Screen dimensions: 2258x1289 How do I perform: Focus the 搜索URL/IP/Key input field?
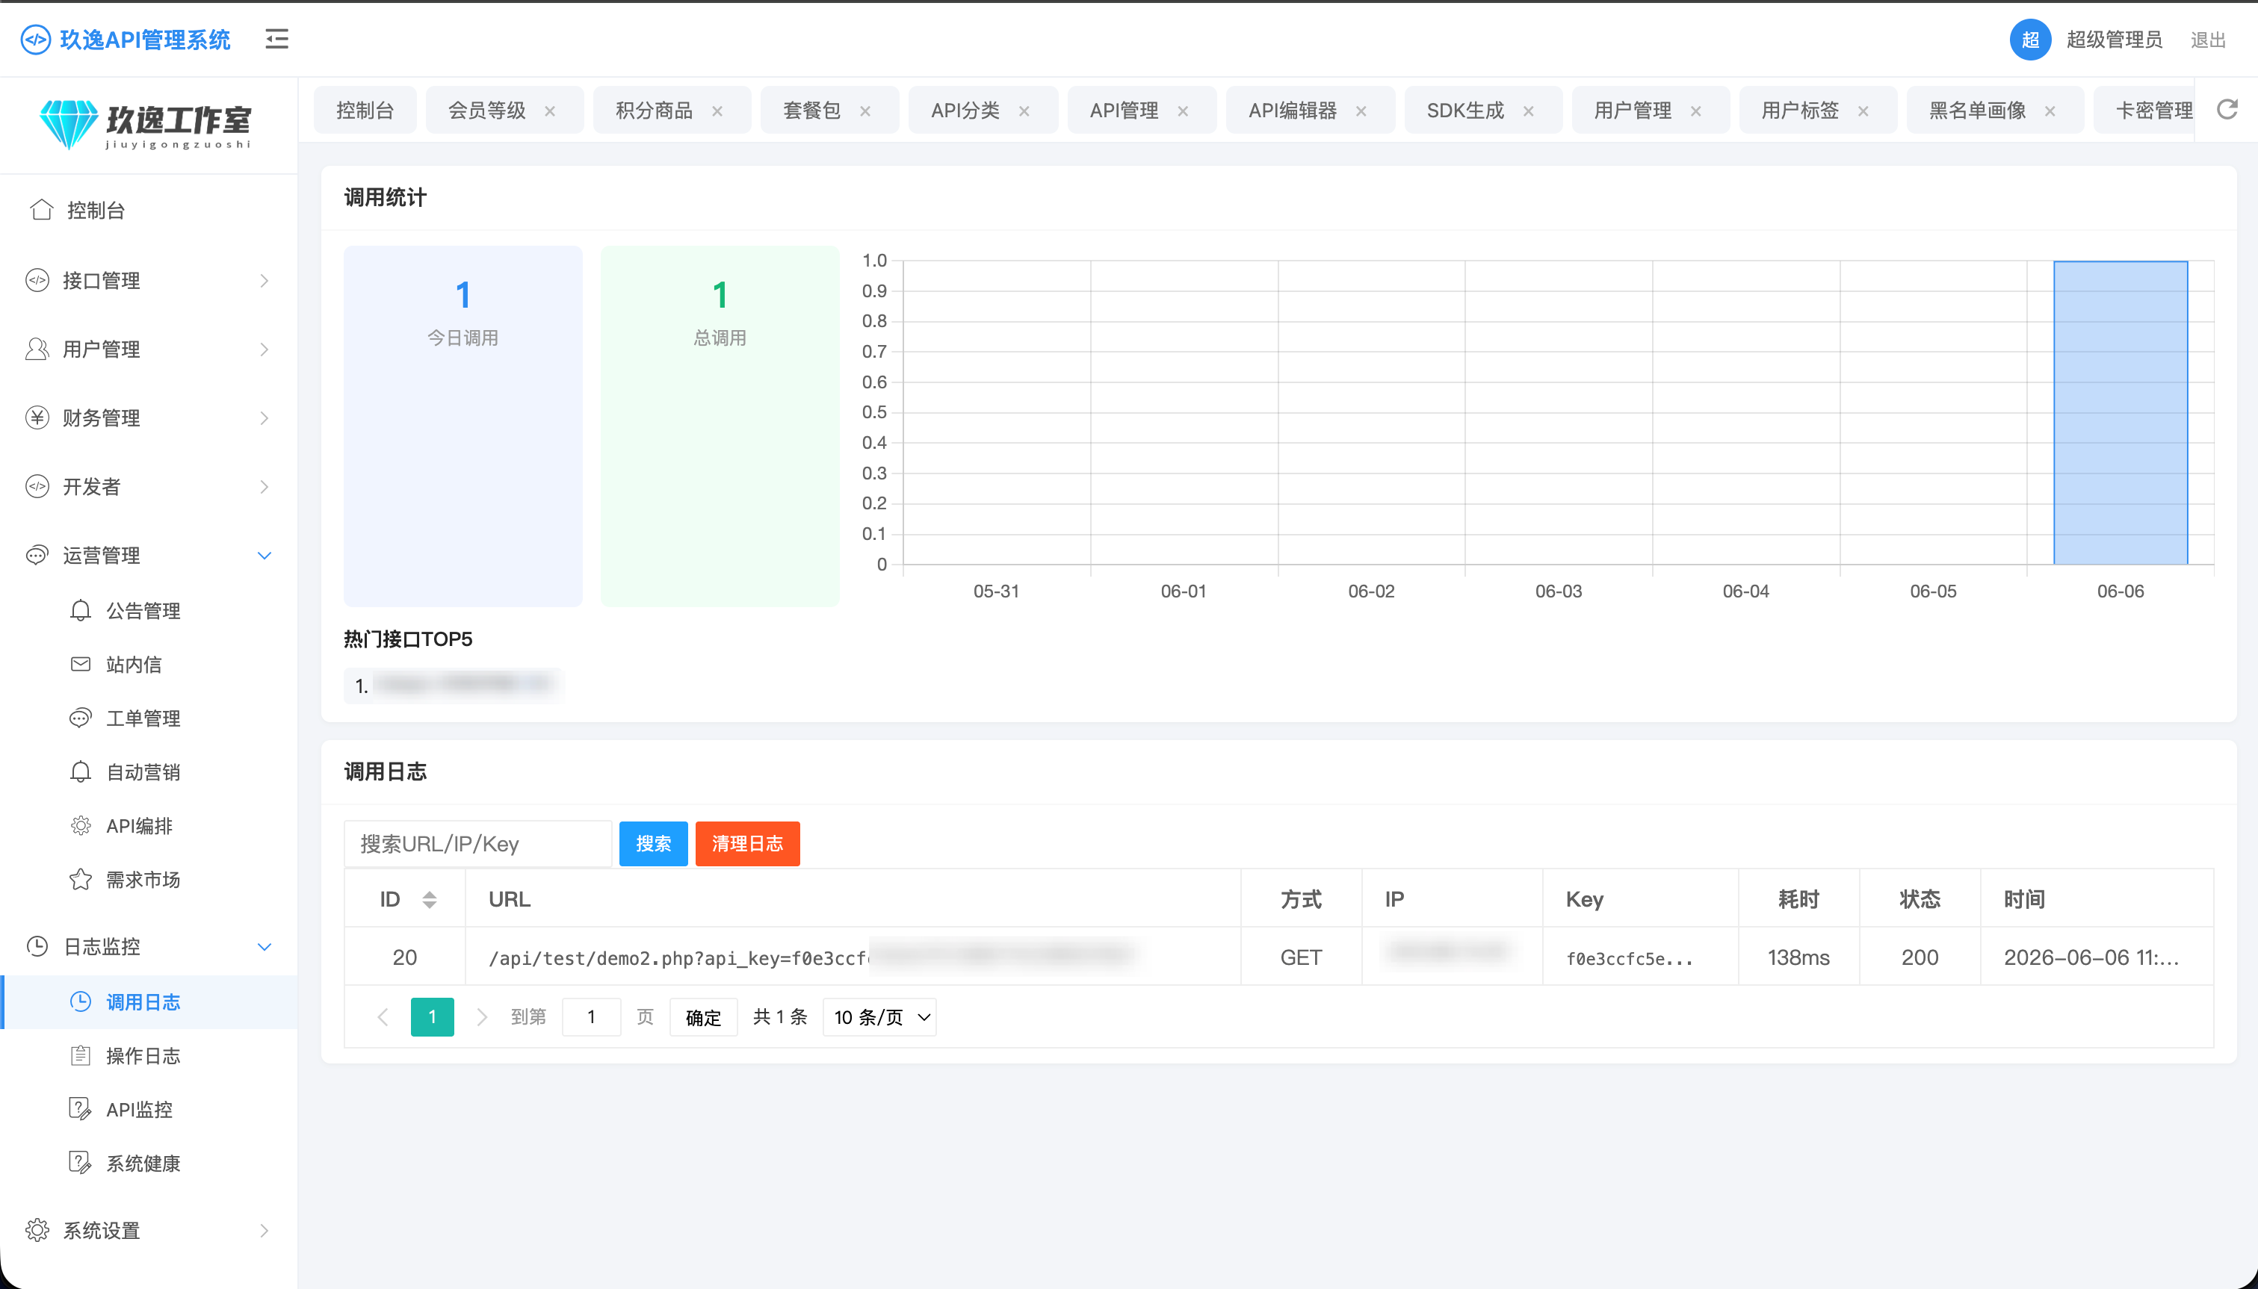[477, 844]
